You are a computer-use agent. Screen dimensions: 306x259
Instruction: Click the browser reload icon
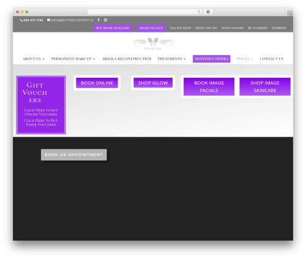[x=199, y=12]
